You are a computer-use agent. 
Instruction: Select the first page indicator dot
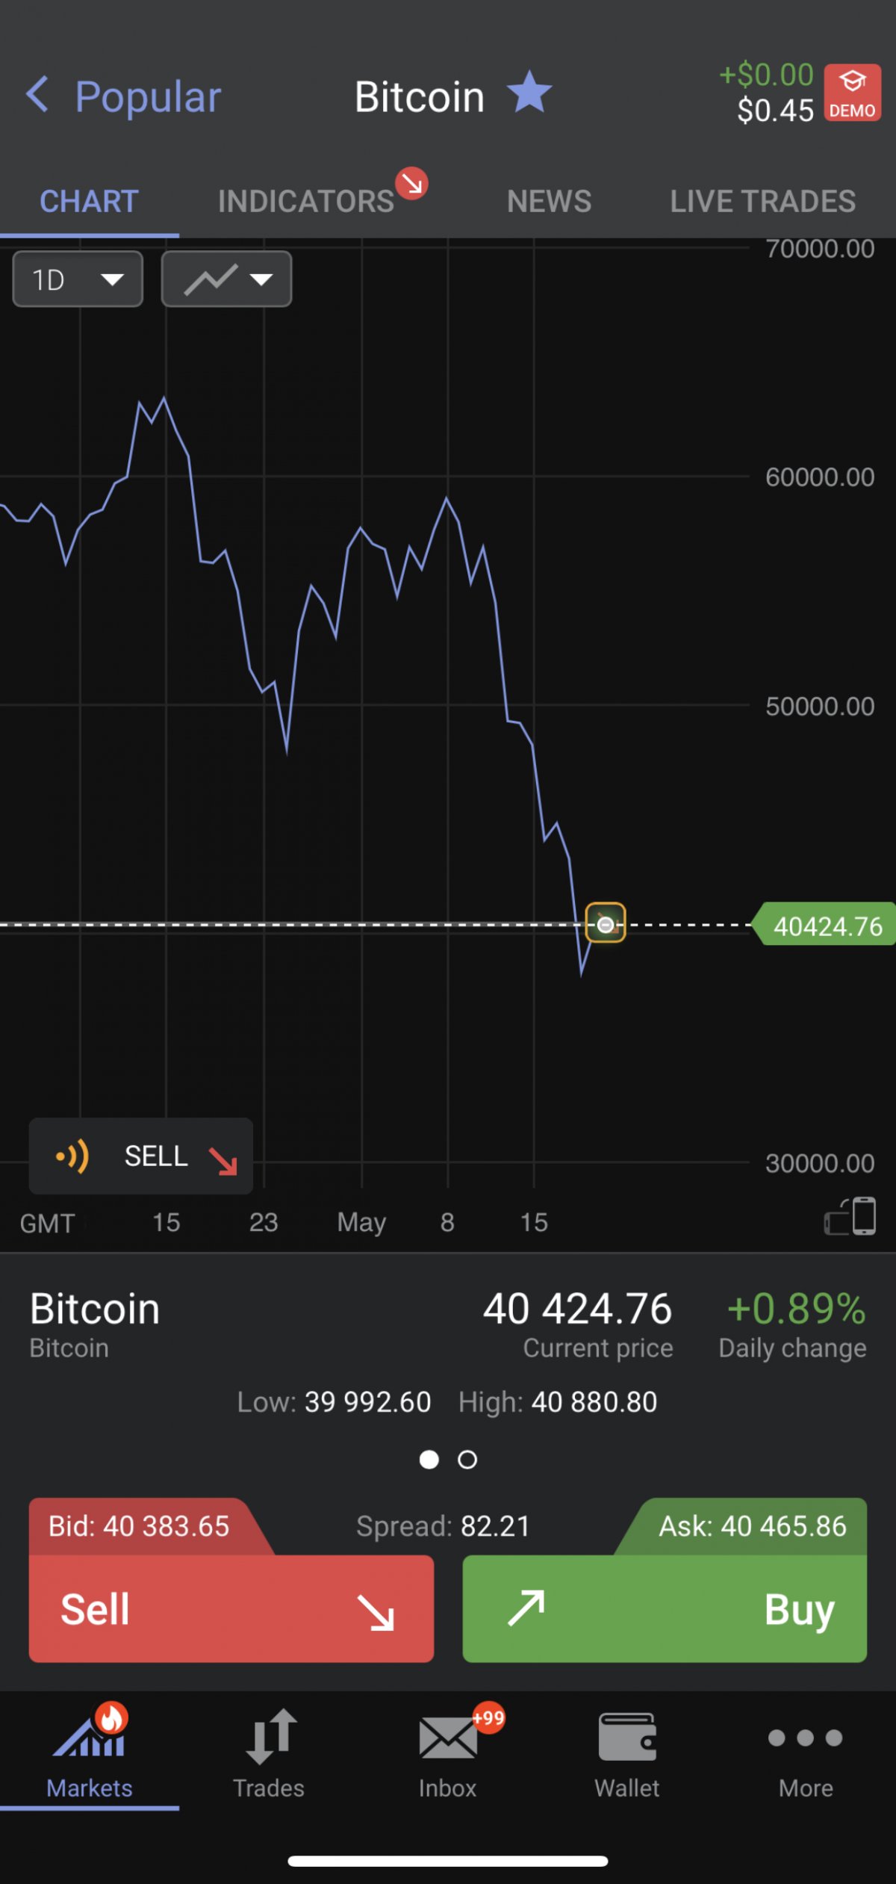click(x=429, y=1460)
